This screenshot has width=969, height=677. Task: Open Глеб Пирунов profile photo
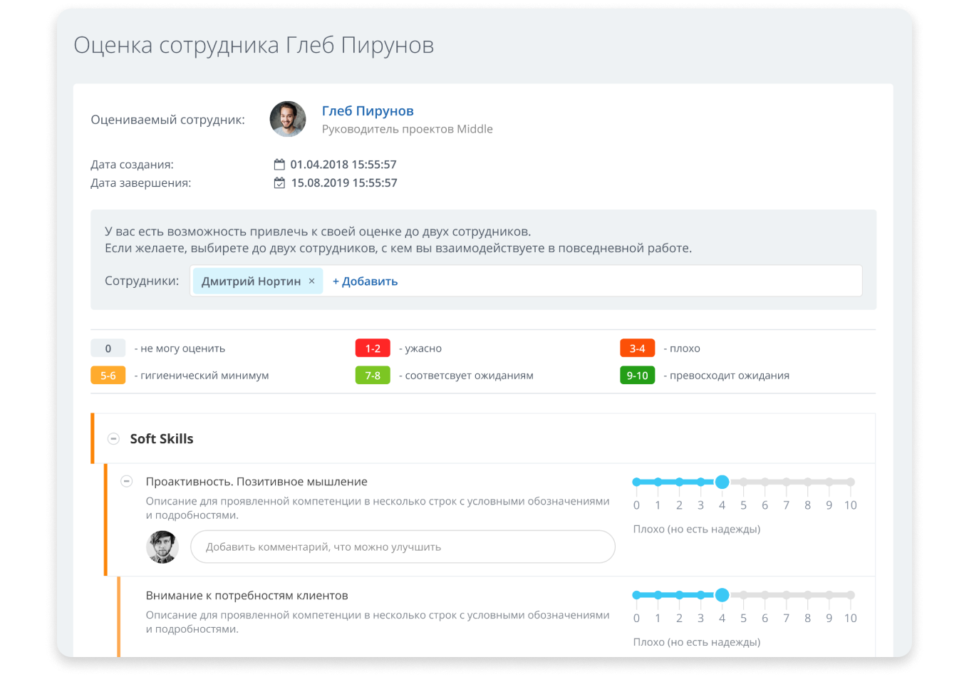pyautogui.click(x=288, y=119)
